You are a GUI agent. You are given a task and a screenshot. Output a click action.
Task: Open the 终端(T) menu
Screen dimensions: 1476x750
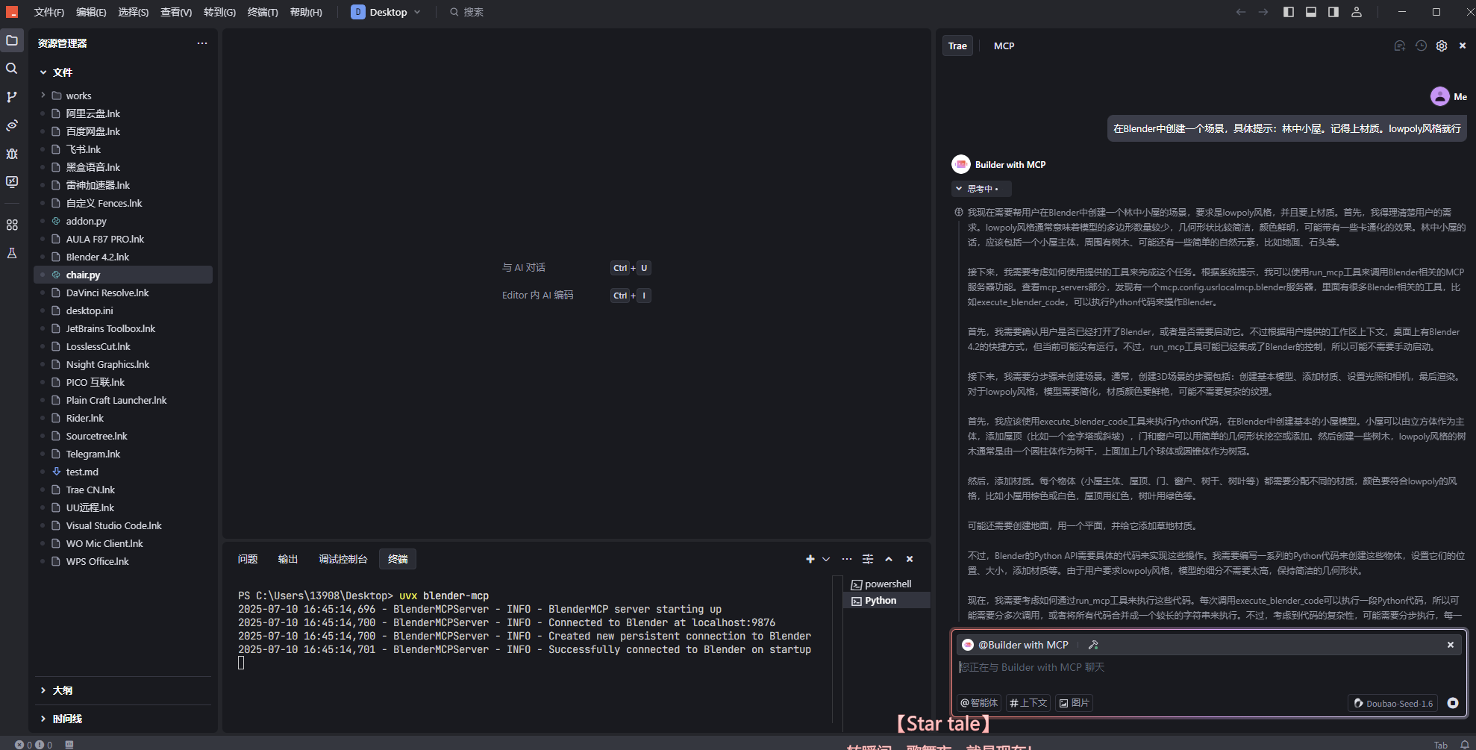(x=263, y=12)
